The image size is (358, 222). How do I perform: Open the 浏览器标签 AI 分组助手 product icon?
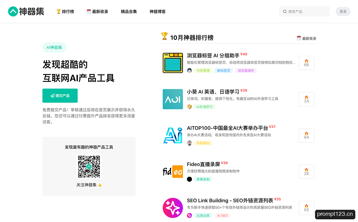173,63
